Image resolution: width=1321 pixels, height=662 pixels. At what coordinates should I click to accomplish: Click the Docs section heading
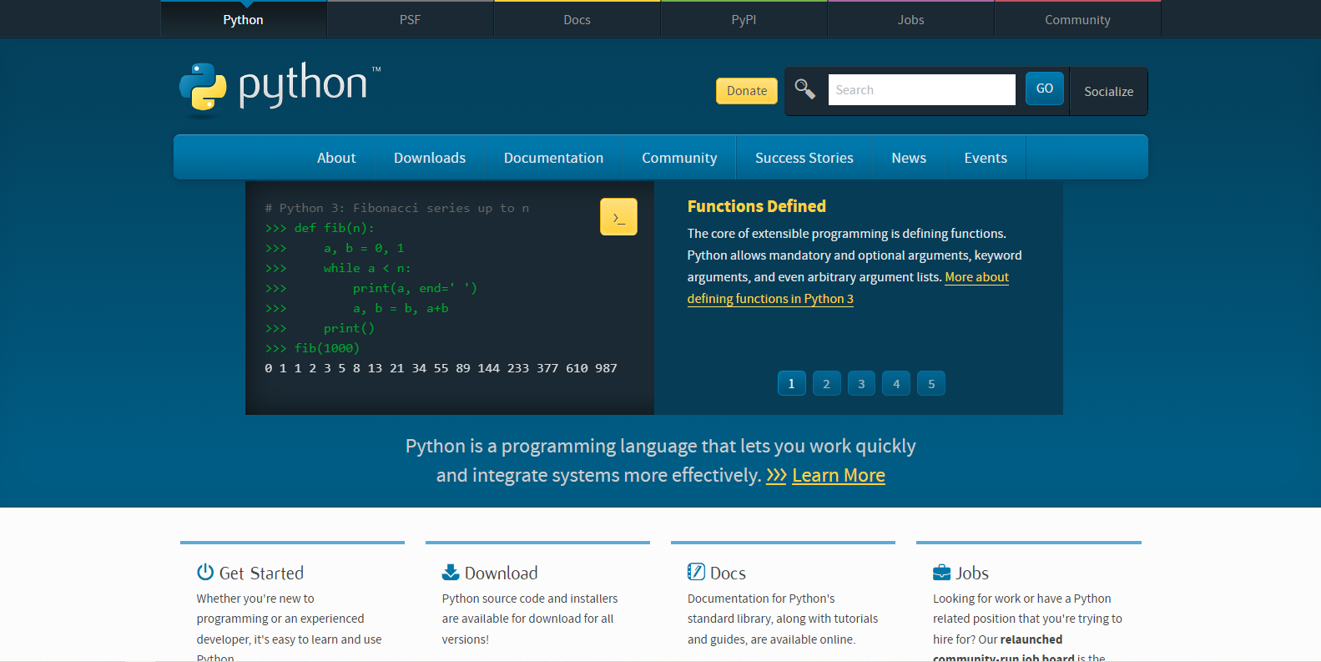point(728,573)
